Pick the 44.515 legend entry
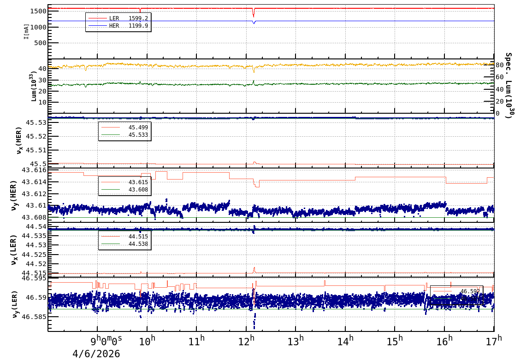Screen dimensions: 532x360 point(124,237)
